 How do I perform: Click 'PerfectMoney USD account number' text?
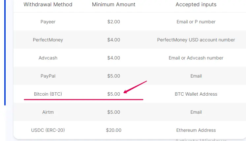(196, 40)
